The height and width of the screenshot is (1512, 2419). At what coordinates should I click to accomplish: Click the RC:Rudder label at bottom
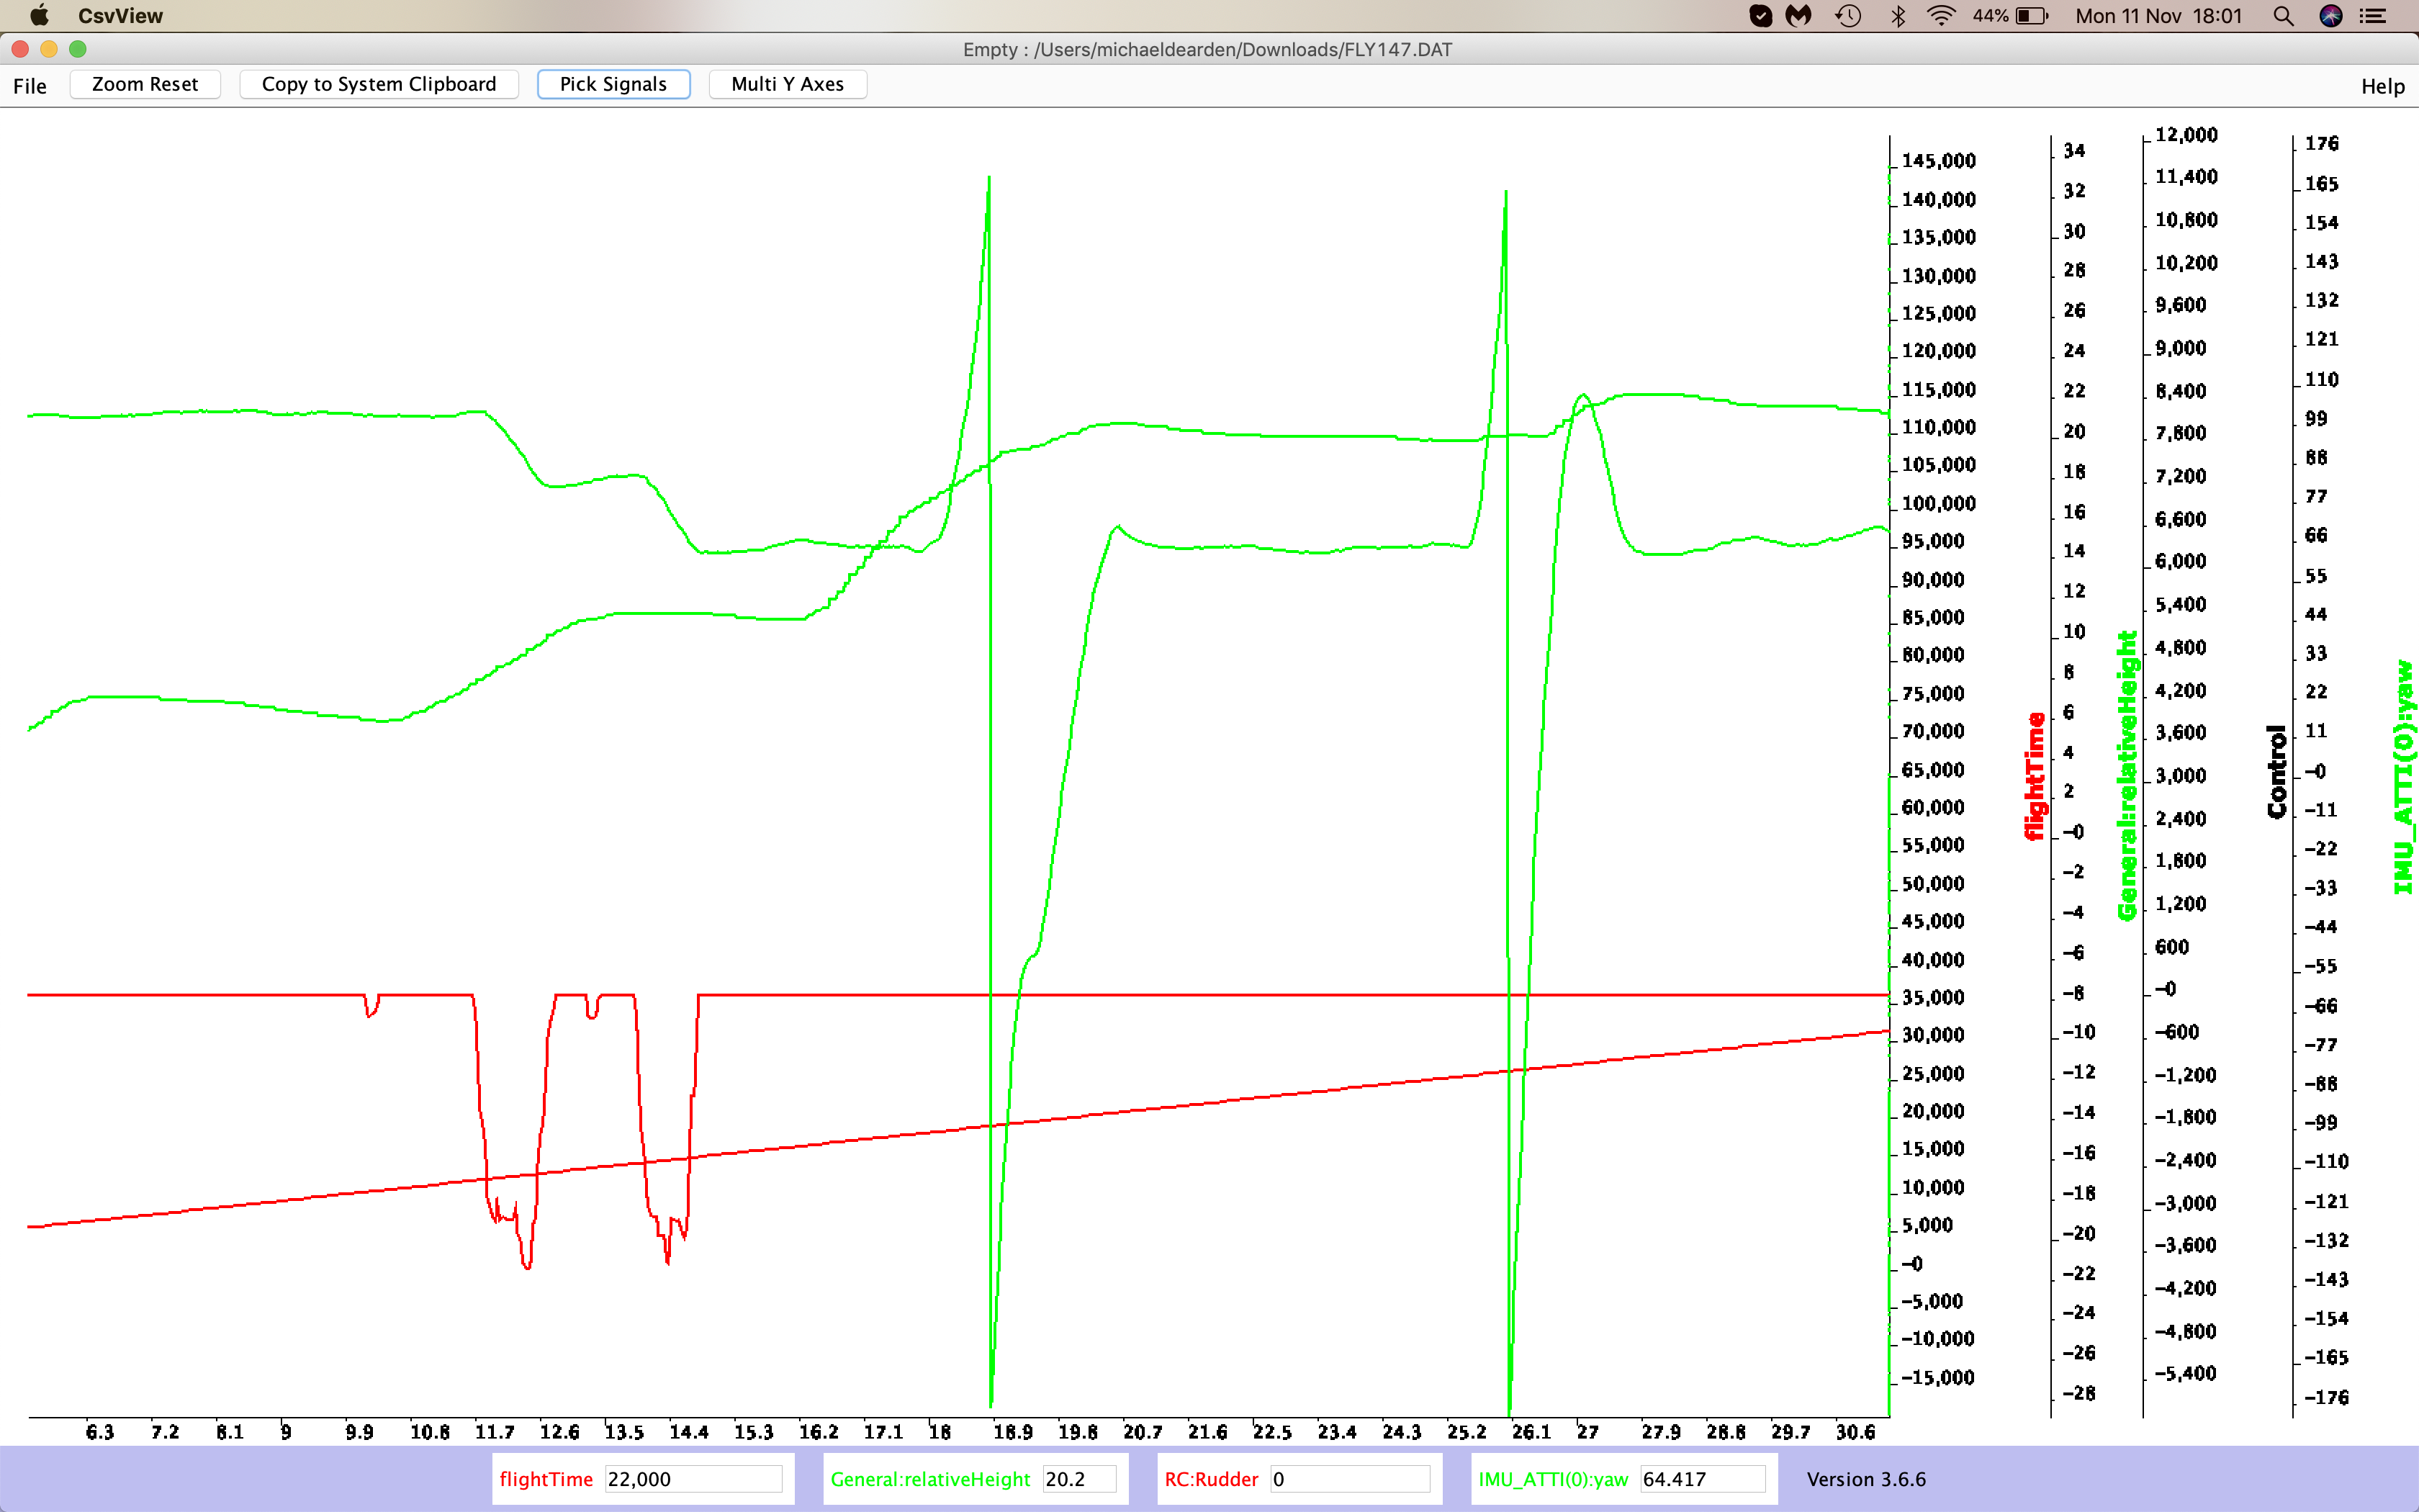click(x=1212, y=1479)
